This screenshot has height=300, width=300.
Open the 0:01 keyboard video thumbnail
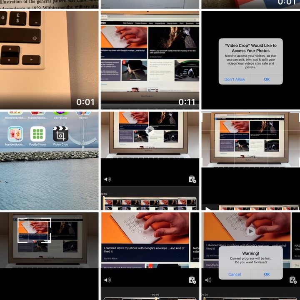click(x=49, y=60)
